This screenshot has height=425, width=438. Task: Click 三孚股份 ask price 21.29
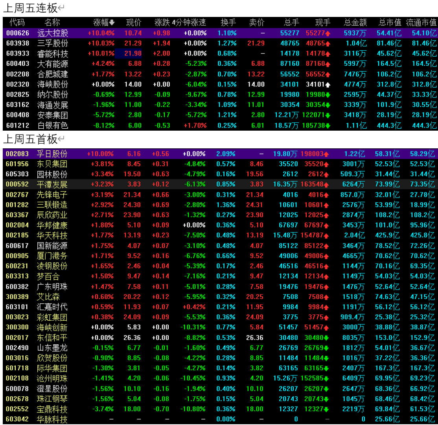pyautogui.click(x=256, y=43)
